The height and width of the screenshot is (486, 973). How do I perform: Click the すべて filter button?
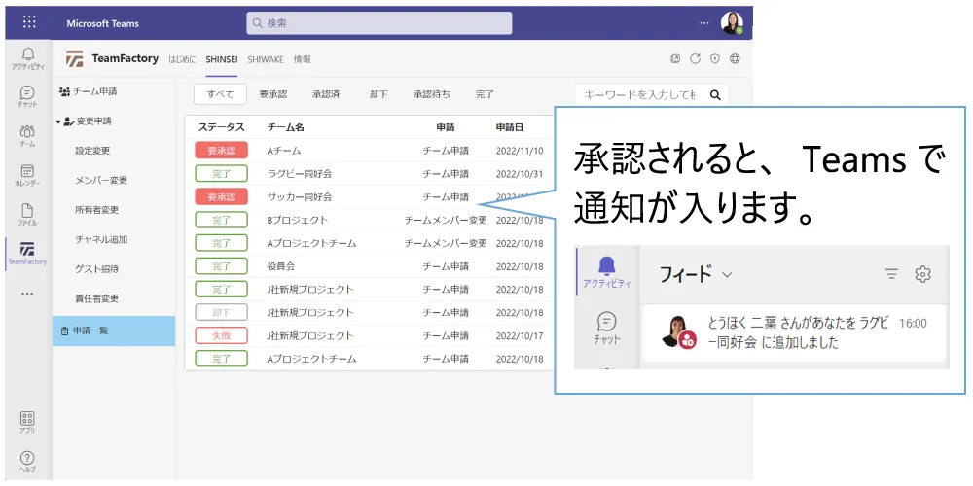(x=220, y=94)
